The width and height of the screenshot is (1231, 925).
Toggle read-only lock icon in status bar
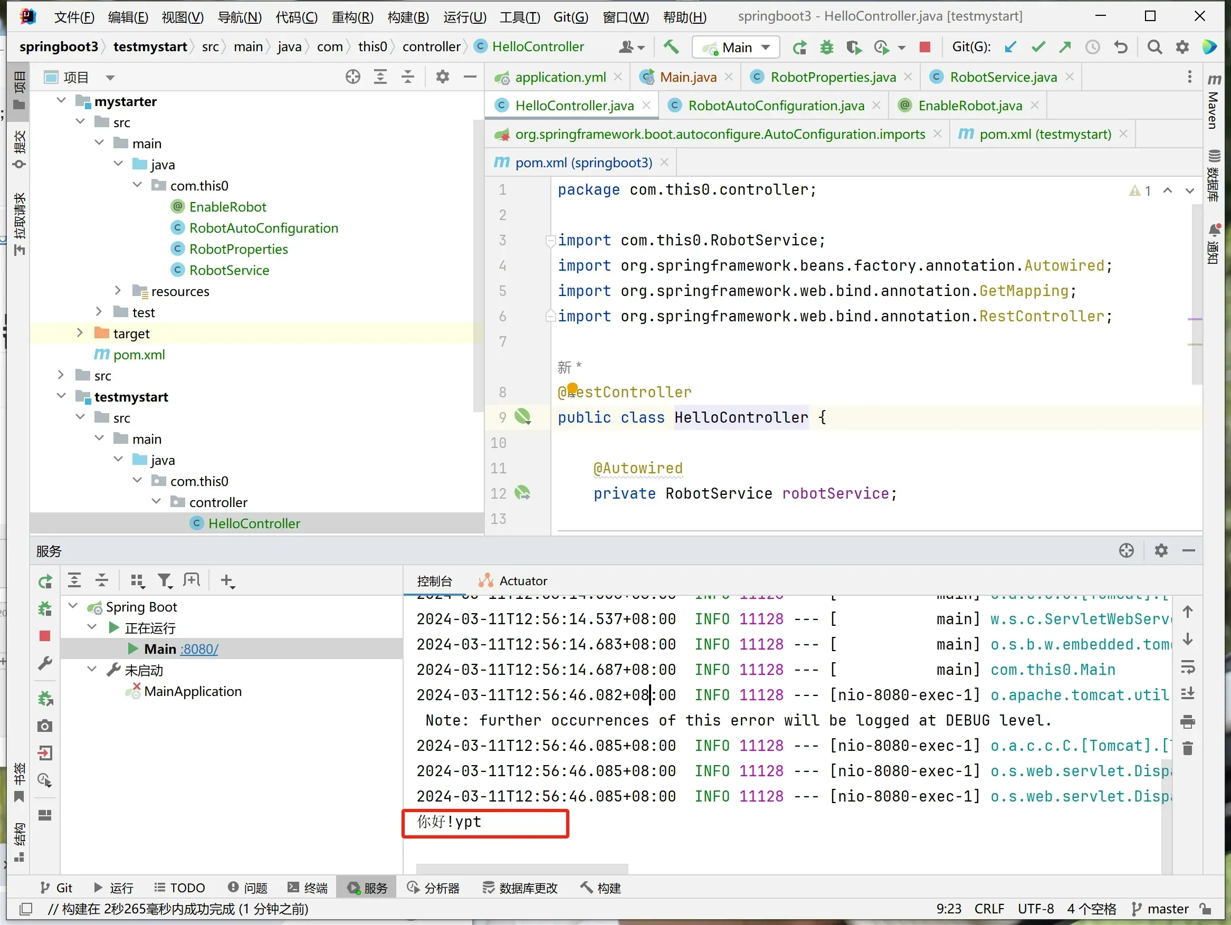[1206, 909]
